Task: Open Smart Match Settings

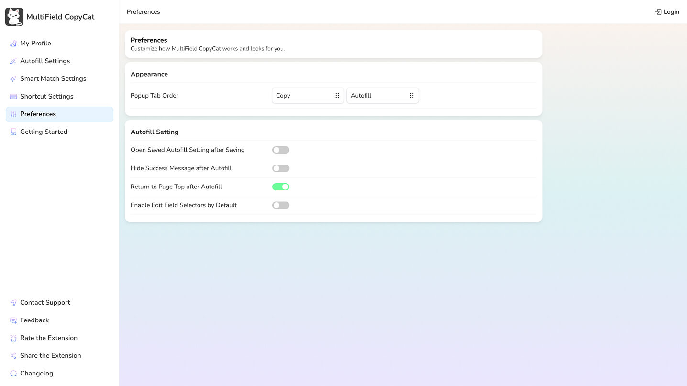Action: coord(59,79)
